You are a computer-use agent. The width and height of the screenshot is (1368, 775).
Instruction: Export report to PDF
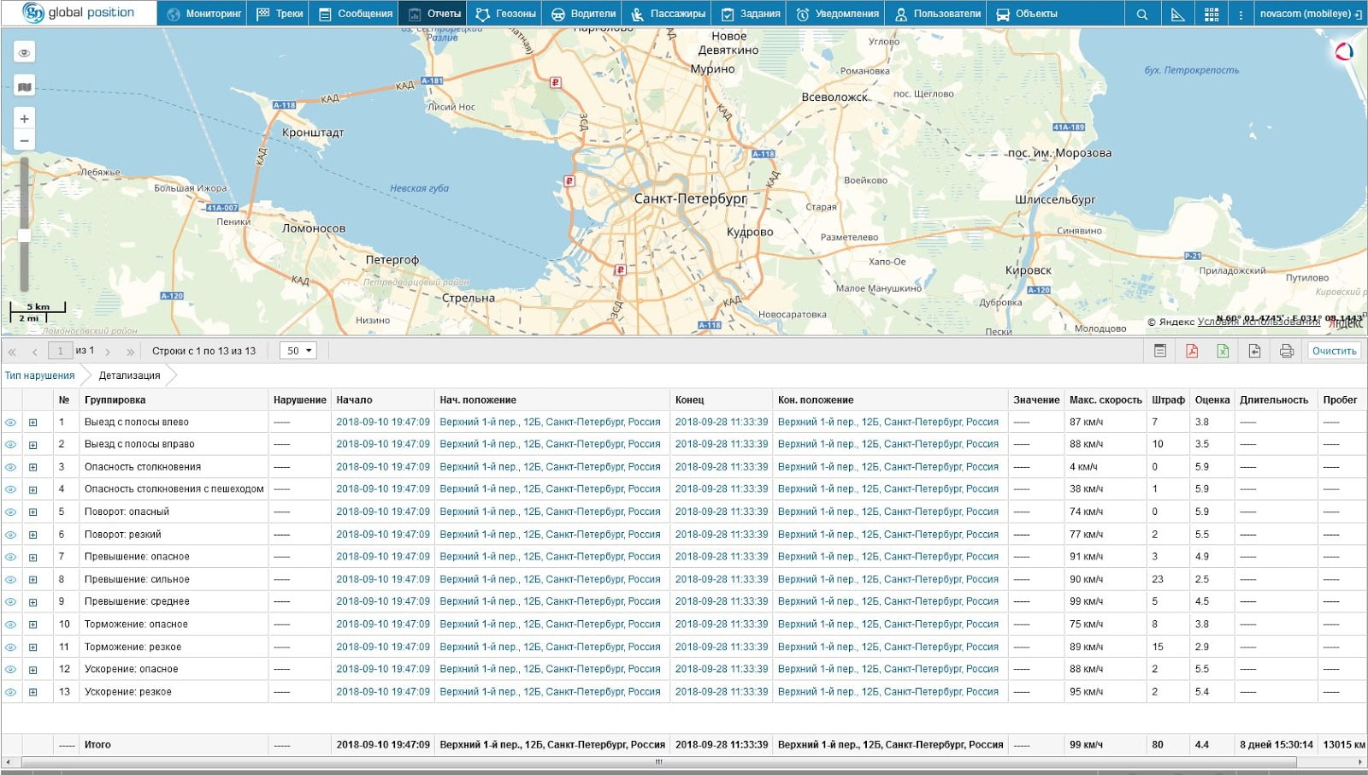coord(1191,351)
